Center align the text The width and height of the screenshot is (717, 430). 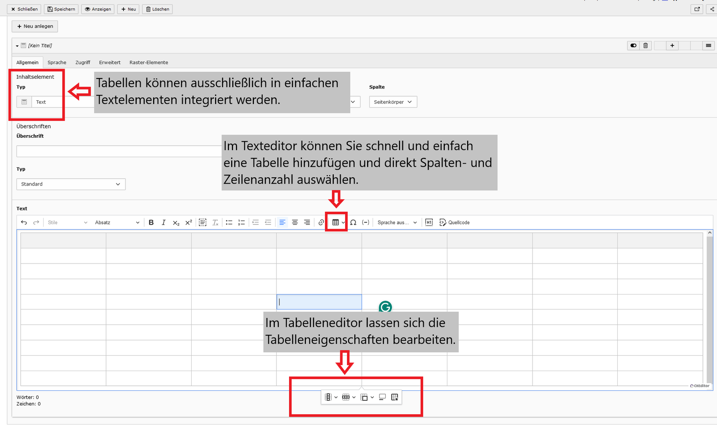295,222
